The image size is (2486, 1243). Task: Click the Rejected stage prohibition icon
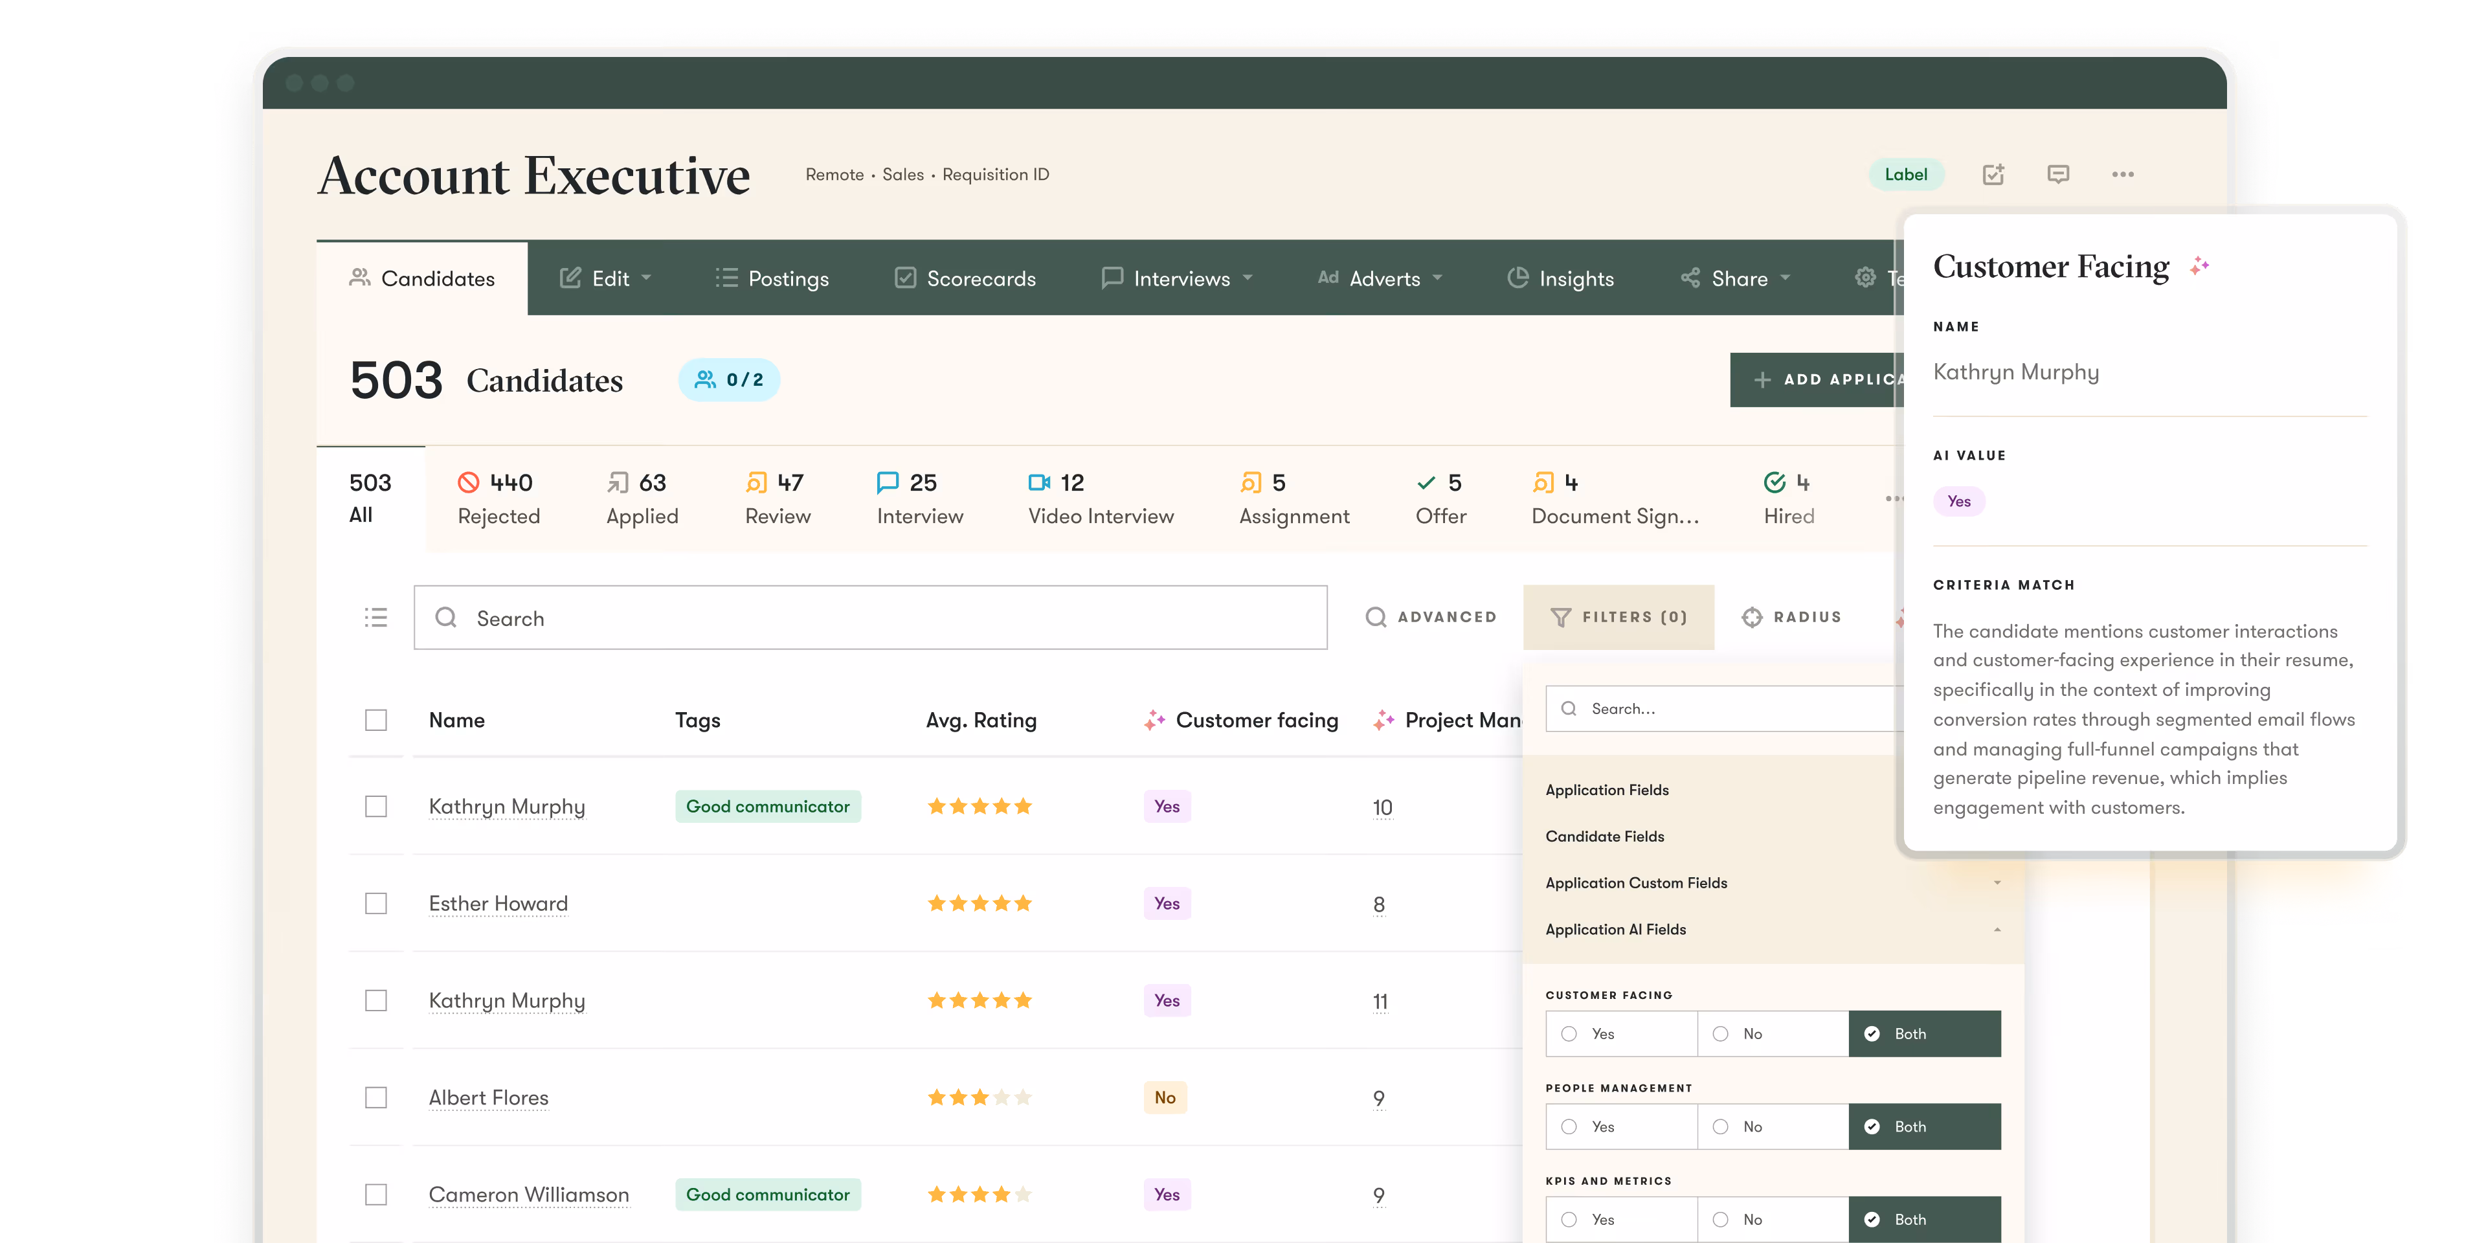[x=468, y=482]
